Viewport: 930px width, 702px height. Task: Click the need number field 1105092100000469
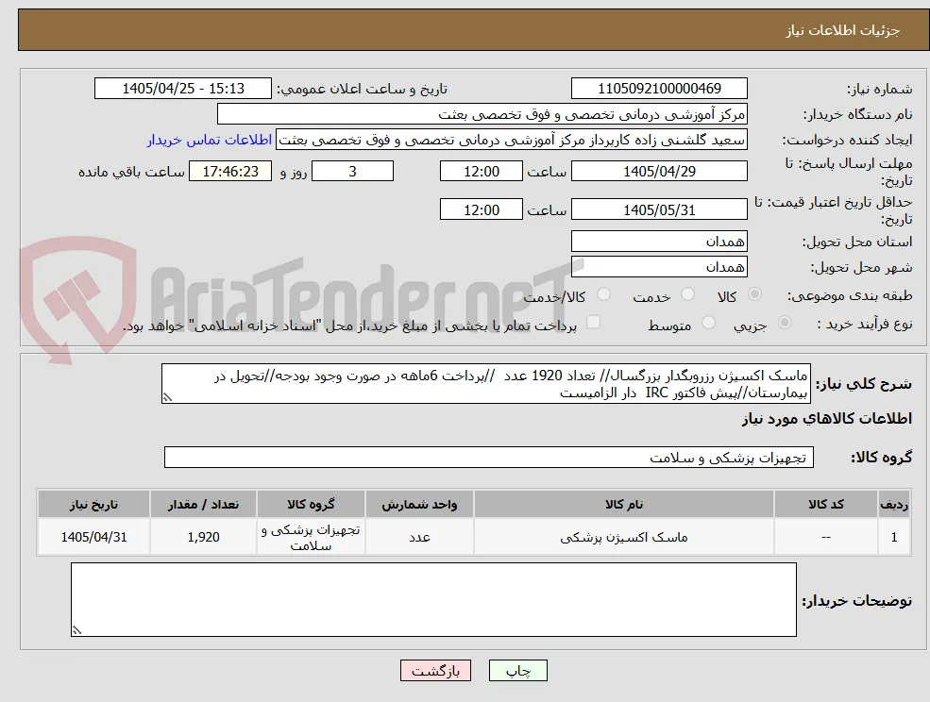pos(659,89)
